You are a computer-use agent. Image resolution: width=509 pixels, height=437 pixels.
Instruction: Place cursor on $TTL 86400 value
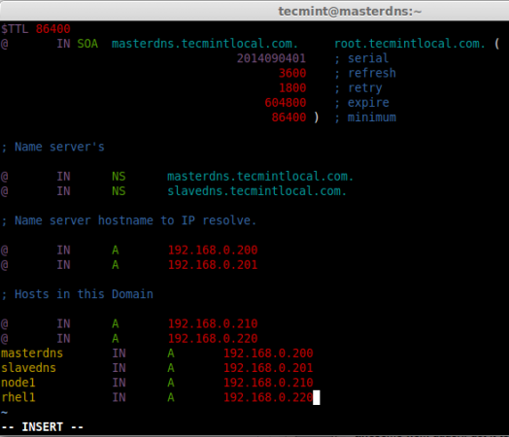tap(52, 29)
